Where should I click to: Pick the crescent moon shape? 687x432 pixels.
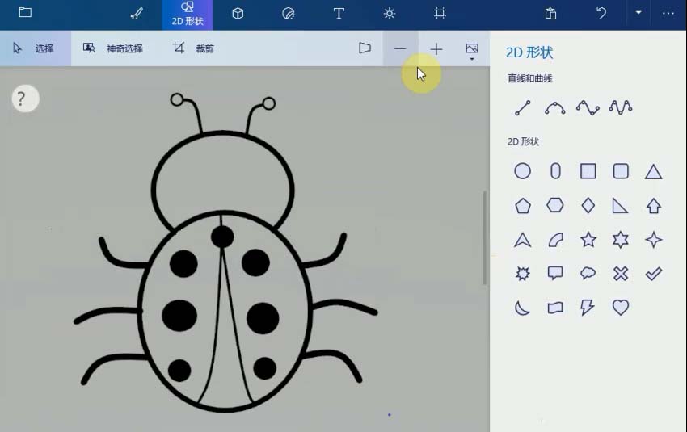pyautogui.click(x=522, y=308)
